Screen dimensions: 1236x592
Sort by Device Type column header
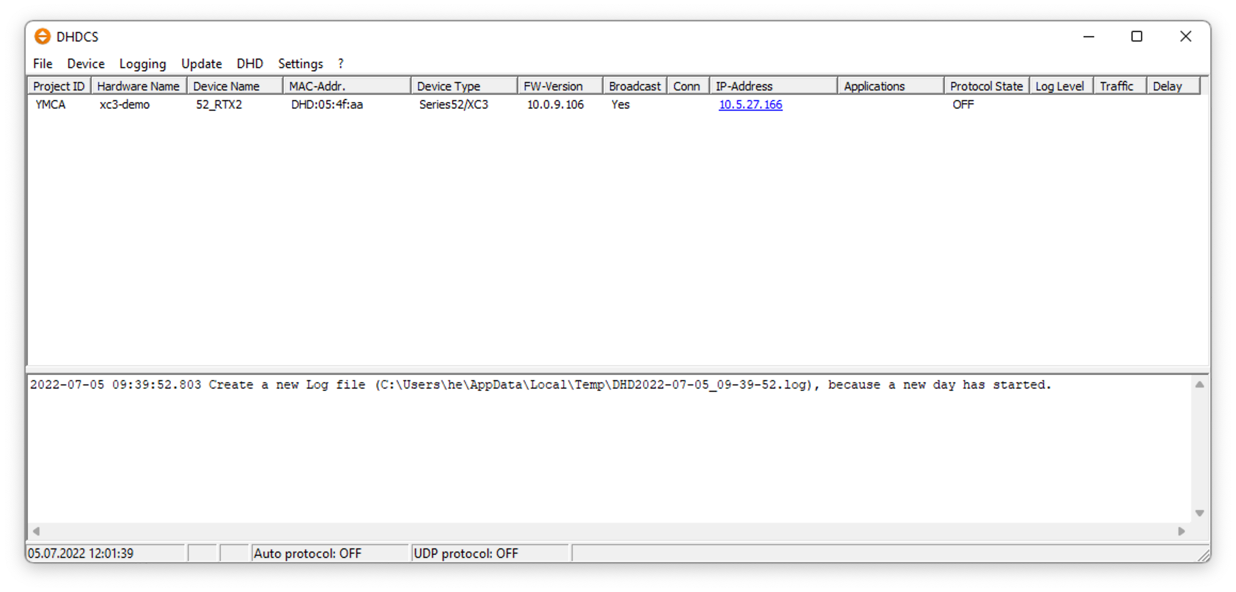[x=464, y=86]
